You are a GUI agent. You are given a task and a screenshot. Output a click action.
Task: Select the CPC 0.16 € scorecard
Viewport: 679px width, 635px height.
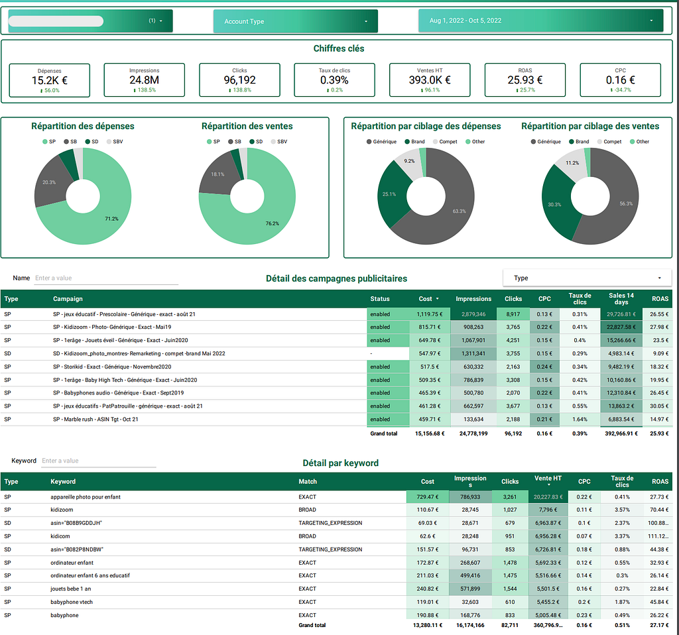(x=620, y=80)
